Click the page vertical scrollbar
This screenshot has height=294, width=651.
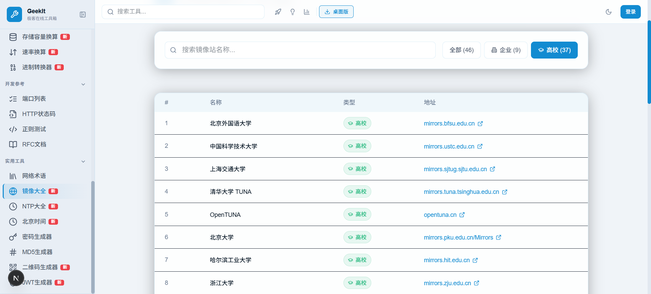[649, 62]
